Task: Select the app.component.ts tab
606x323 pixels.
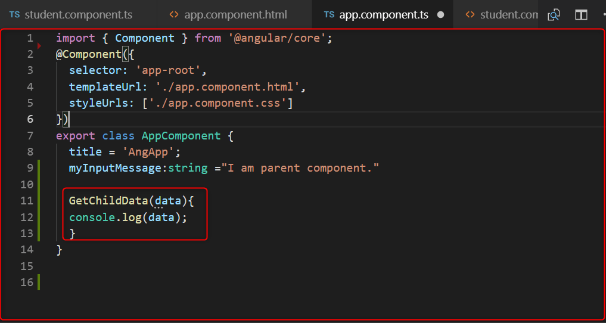Action: [x=383, y=15]
